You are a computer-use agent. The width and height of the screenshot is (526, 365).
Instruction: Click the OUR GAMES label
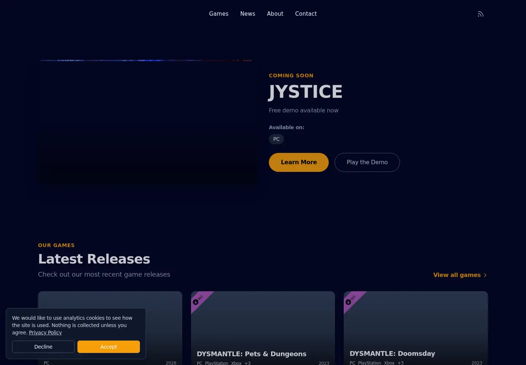[56, 245]
